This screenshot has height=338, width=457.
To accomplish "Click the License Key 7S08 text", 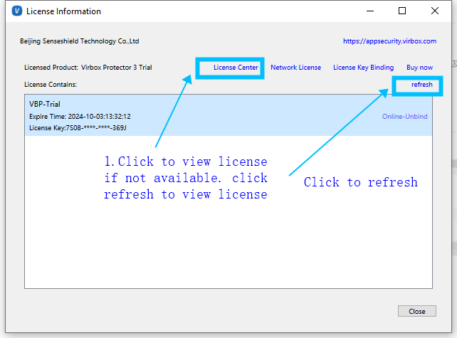I will click(x=78, y=127).
